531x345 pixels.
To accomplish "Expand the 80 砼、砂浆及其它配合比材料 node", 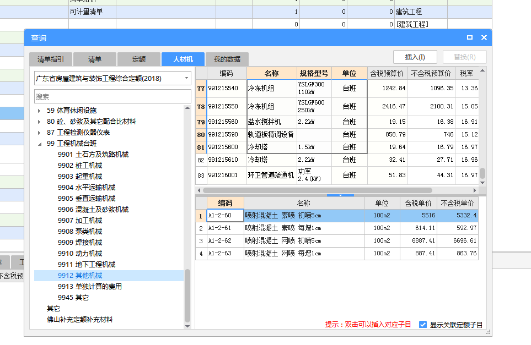I will tap(39, 122).
